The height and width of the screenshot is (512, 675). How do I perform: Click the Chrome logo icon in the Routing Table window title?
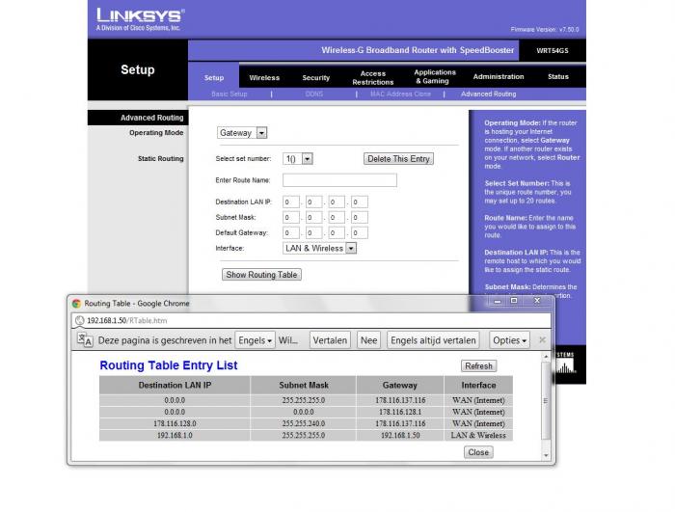[76, 304]
